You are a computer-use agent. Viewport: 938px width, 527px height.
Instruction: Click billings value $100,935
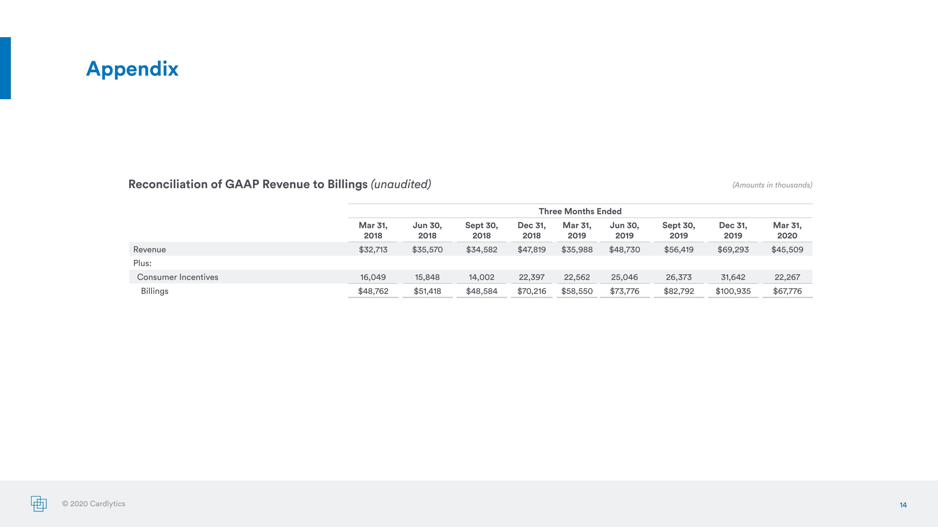pos(733,291)
